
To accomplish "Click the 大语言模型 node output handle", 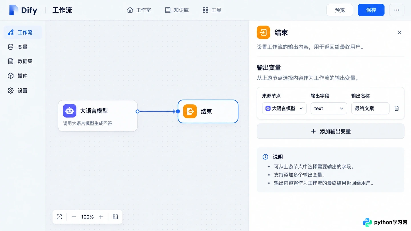I will click(138, 112).
